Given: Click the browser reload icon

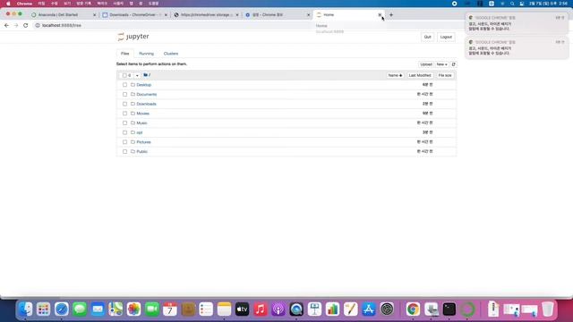Looking at the screenshot, I should point(26,25).
